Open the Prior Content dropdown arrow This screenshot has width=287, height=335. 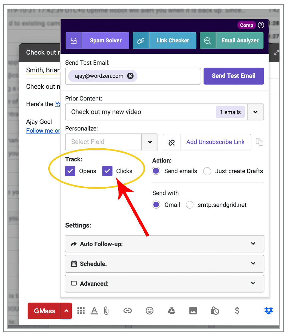point(255,112)
